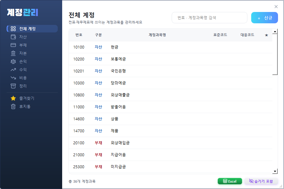Viewport: 284px width, 189px height.
Task: Click account number 10800
Action: 79,95
